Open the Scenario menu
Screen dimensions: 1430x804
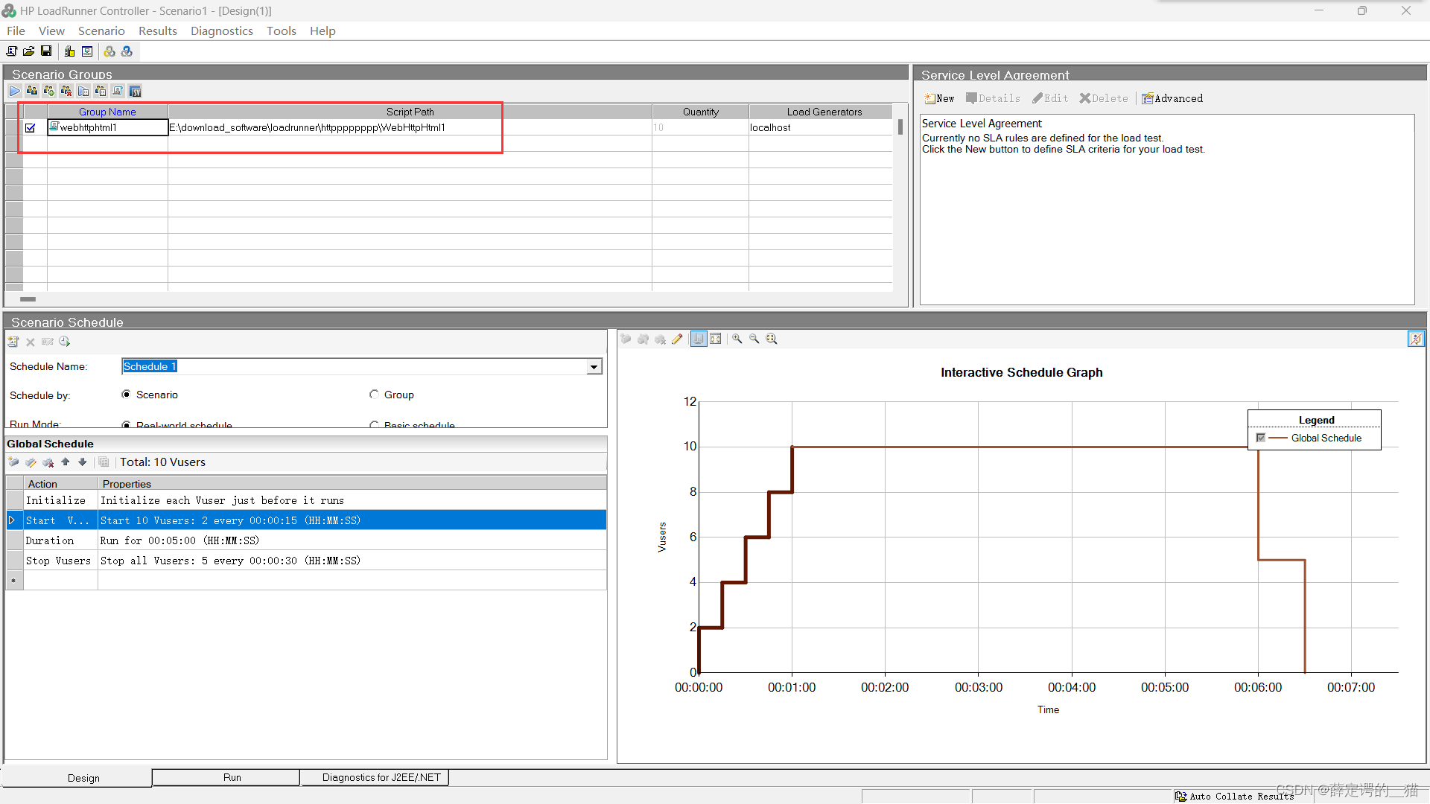(x=101, y=31)
